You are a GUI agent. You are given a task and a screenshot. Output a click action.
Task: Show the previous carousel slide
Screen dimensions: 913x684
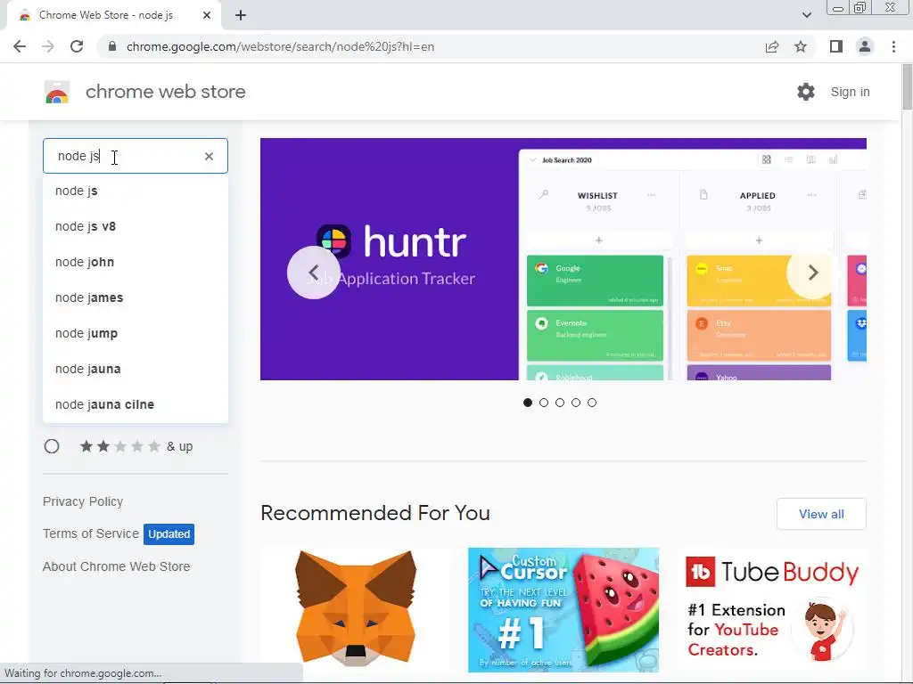313,273
